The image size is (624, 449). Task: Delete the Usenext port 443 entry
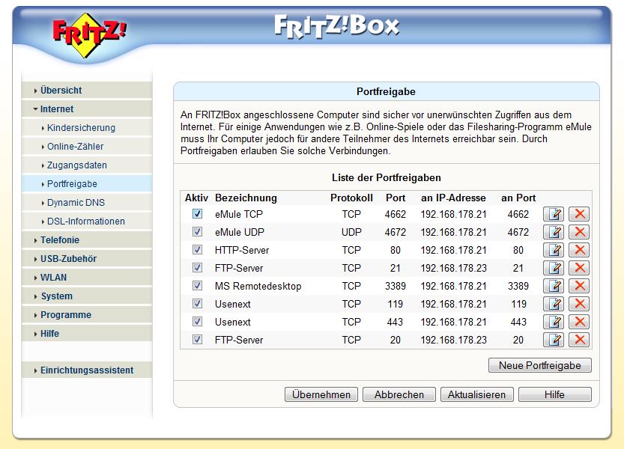click(579, 322)
